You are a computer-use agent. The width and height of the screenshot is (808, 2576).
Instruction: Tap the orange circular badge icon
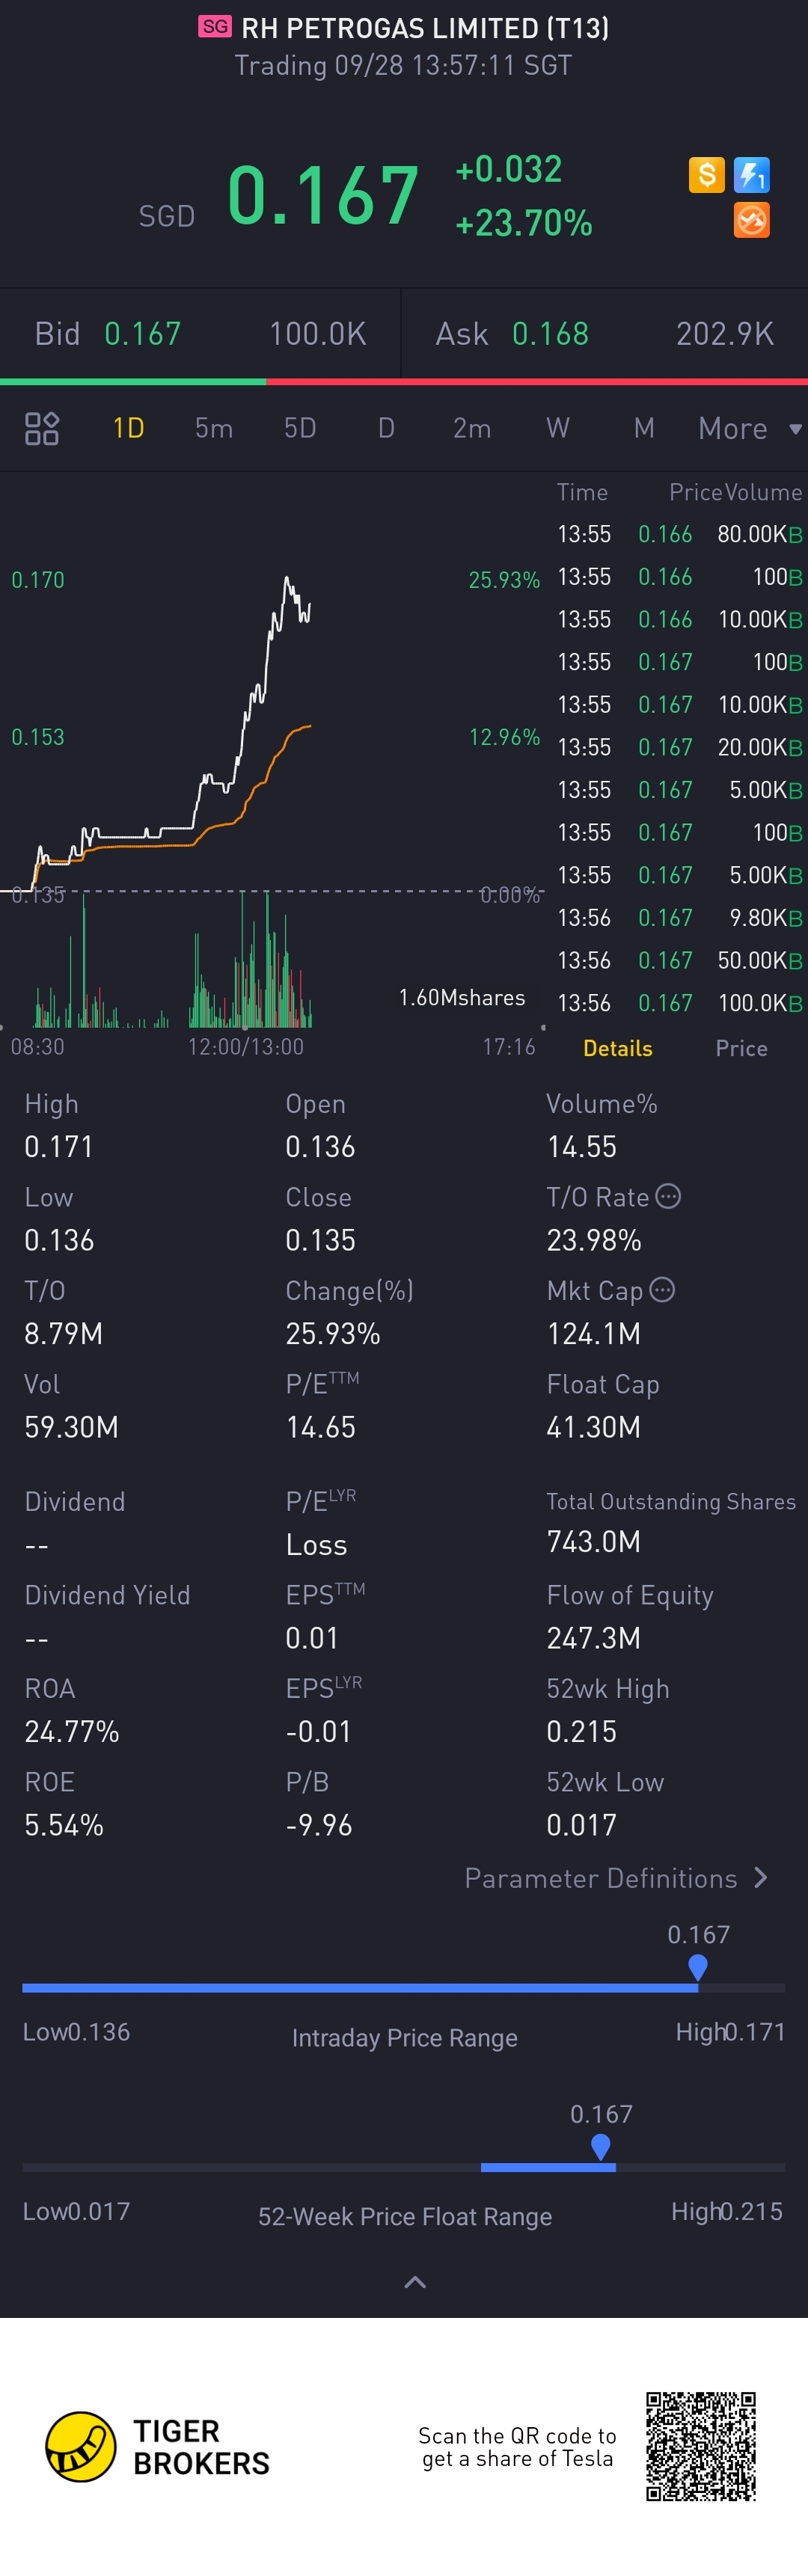coord(752,220)
